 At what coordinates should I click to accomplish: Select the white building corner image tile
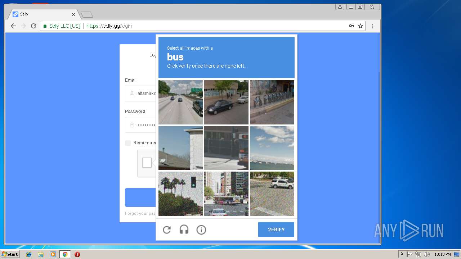click(x=180, y=148)
